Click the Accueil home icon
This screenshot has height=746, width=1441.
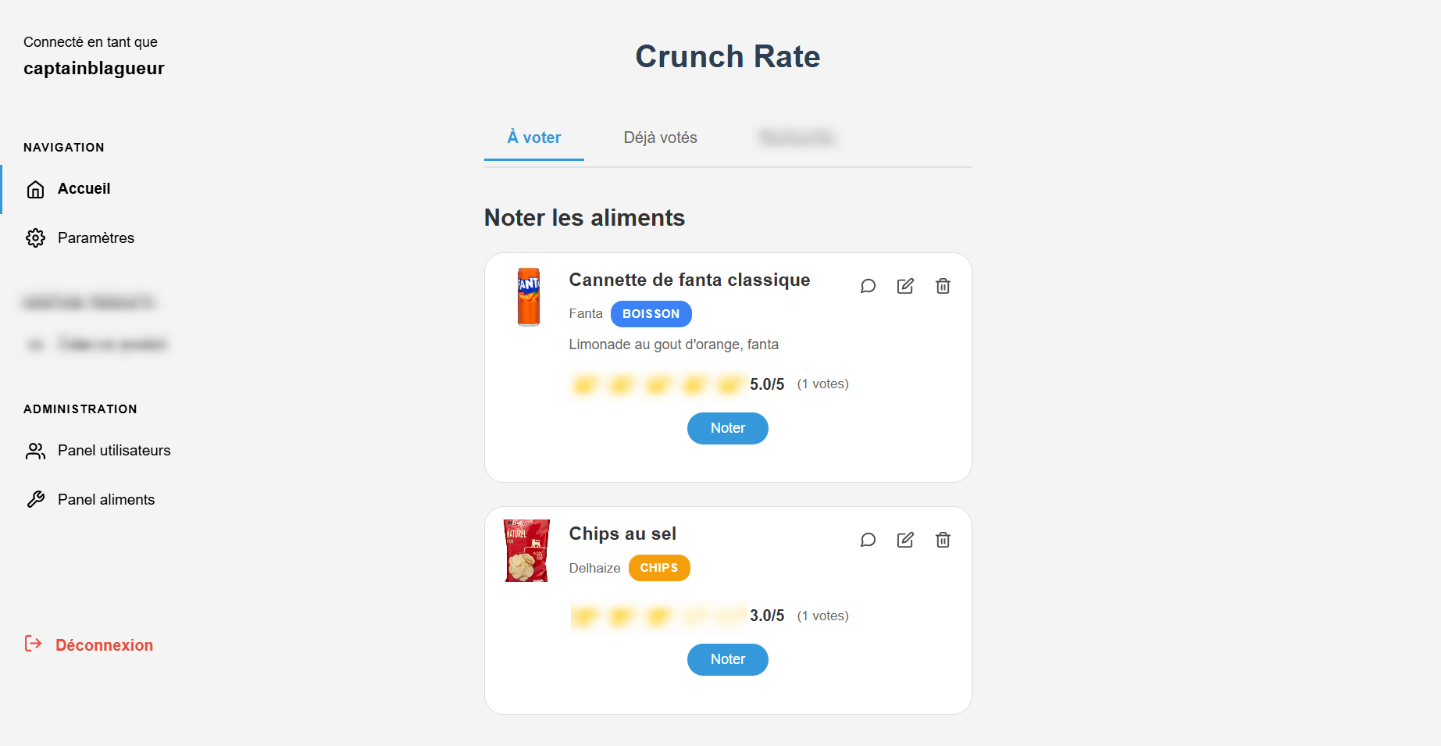35,189
